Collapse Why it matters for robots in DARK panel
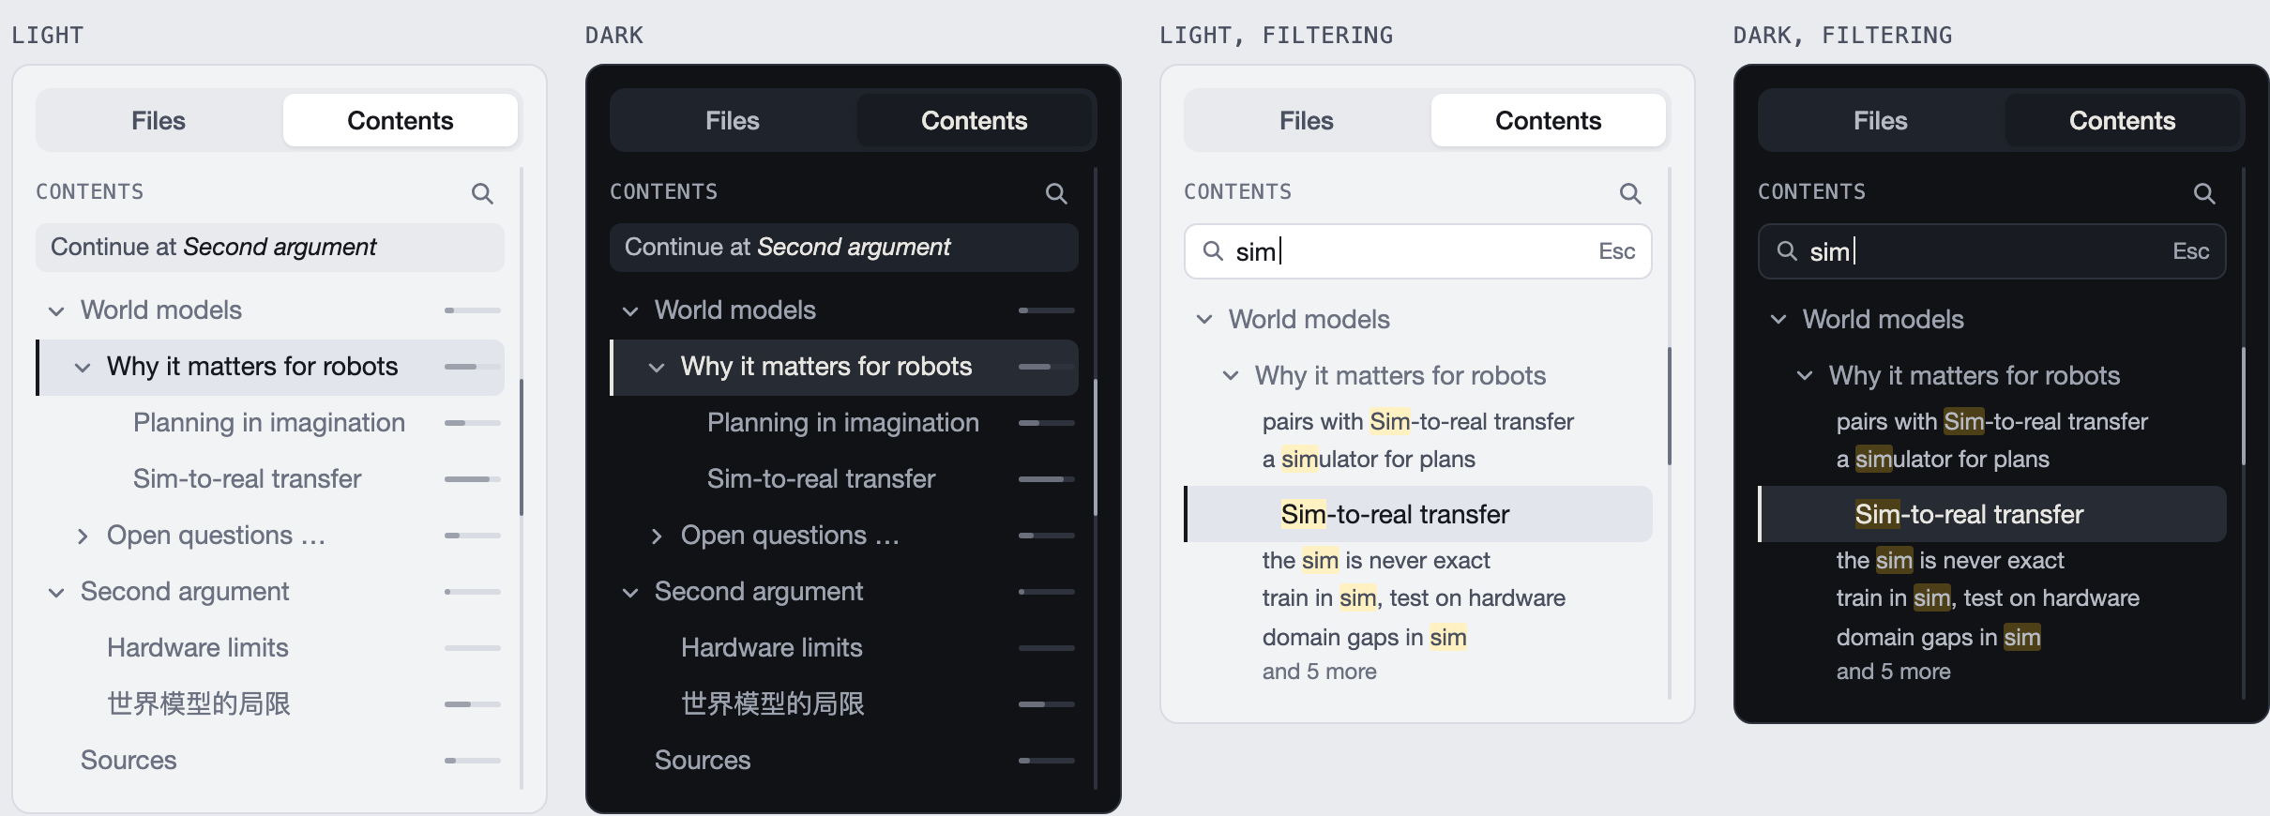 point(657,367)
